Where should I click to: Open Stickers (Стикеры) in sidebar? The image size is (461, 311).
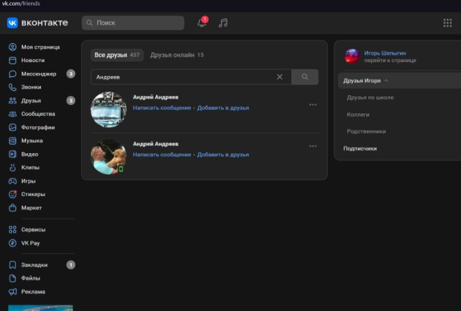33,195
